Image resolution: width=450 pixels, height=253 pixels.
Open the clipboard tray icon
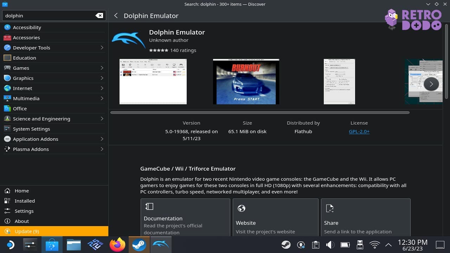[316, 245]
